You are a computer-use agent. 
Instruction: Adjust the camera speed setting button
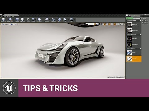click(x=121, y=24)
